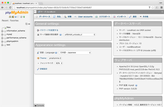
Task: Click the パスワードを変更する link
Action: coord(49,30)
